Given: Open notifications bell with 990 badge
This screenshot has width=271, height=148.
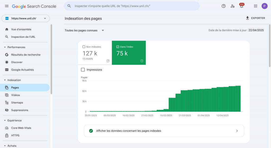Looking at the screenshot, I should coord(242,6).
